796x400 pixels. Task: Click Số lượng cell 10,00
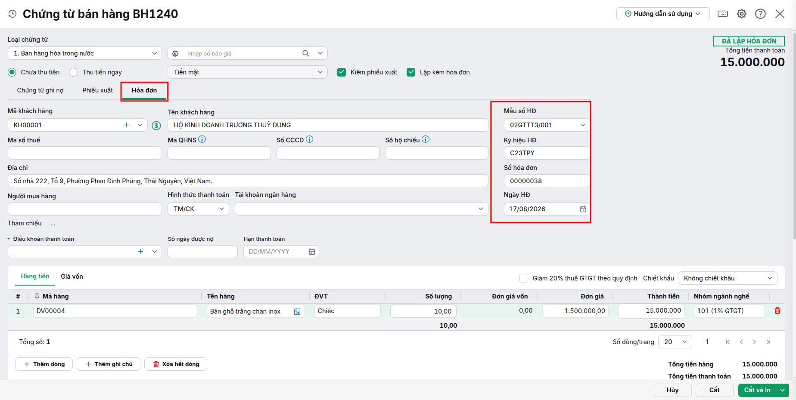[423, 311]
